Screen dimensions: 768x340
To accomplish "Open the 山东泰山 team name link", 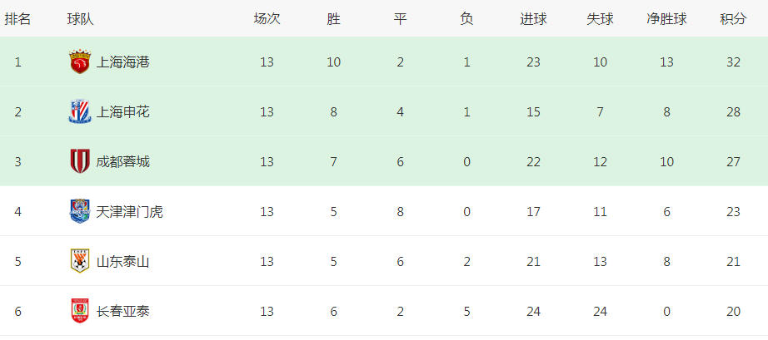I will (123, 261).
